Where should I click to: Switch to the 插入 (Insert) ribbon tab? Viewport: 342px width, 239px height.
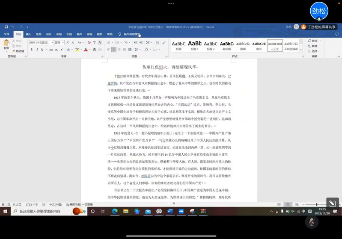pos(28,34)
